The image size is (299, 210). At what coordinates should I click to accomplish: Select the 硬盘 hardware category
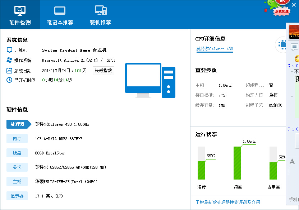[x=17, y=153]
